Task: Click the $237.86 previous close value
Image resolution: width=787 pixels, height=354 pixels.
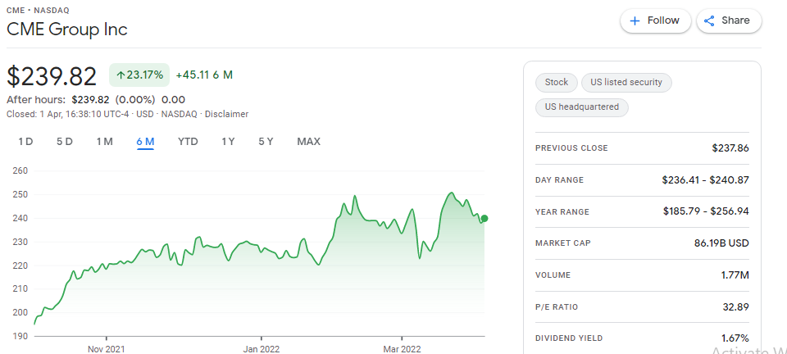Action: 730,148
